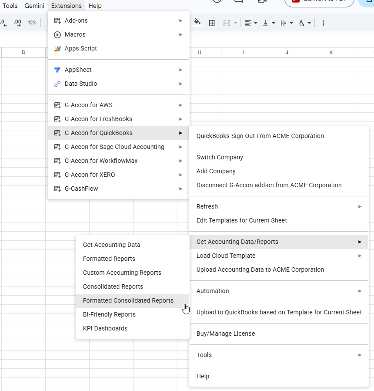The image size is (374, 391).
Task: Click the G-Accon for WorkflowMax icon
Action: 57,161
